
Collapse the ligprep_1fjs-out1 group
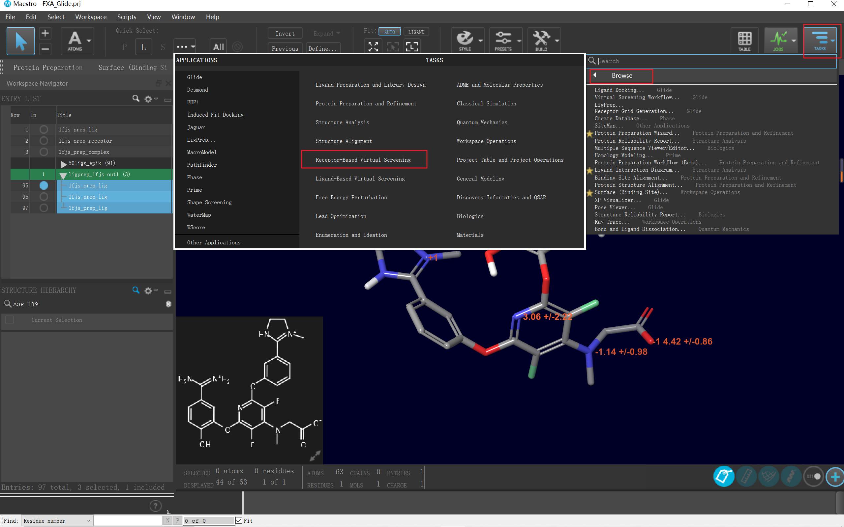pyautogui.click(x=63, y=175)
